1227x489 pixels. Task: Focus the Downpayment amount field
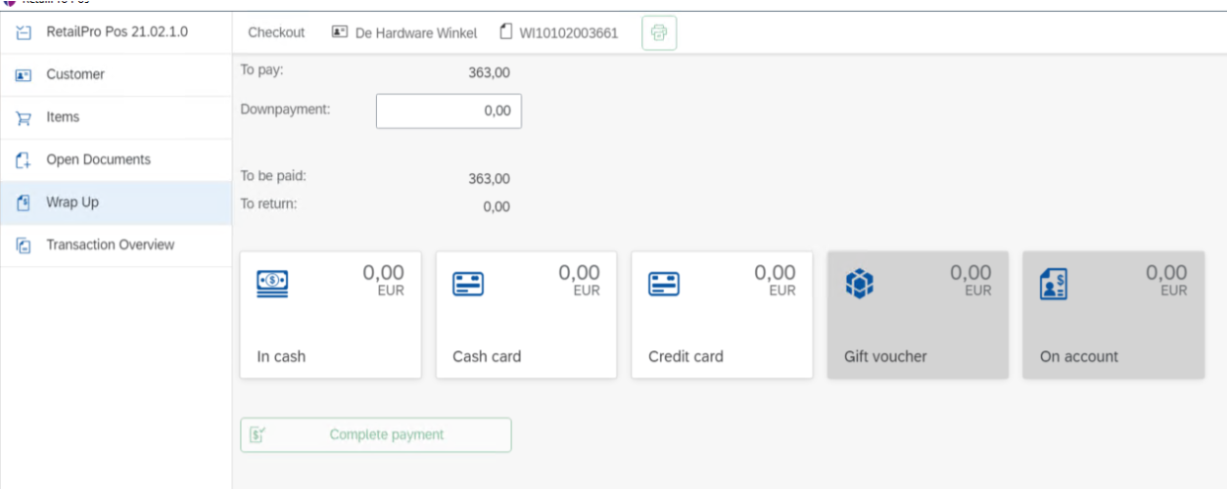coord(448,111)
